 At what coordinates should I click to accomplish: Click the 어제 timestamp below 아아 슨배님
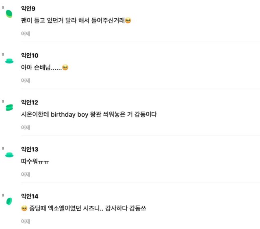[26, 81]
